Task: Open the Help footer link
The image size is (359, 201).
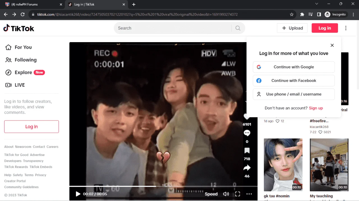Action: 8,175
